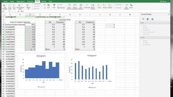Viewport: 173px width, 97px height.
Task: Click the From HTML import icon
Action: click(x=10, y=5)
